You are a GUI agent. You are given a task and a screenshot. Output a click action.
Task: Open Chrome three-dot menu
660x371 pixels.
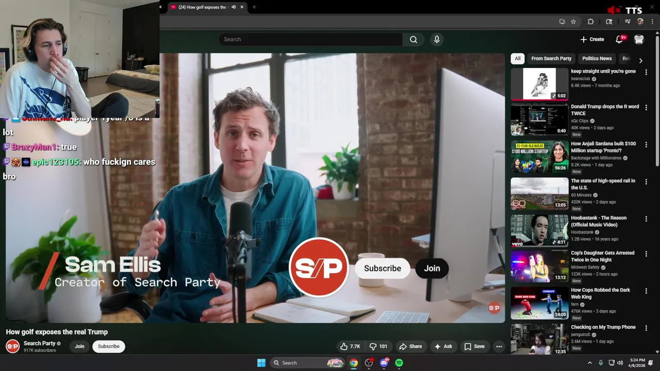[652, 22]
